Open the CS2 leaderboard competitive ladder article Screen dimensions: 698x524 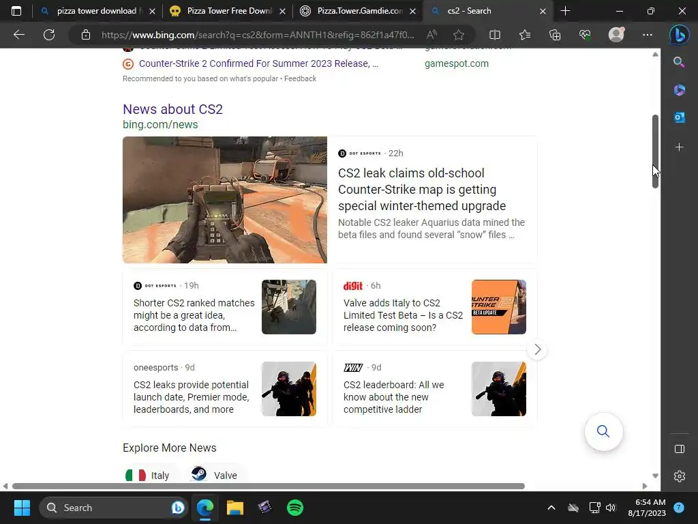tap(393, 398)
